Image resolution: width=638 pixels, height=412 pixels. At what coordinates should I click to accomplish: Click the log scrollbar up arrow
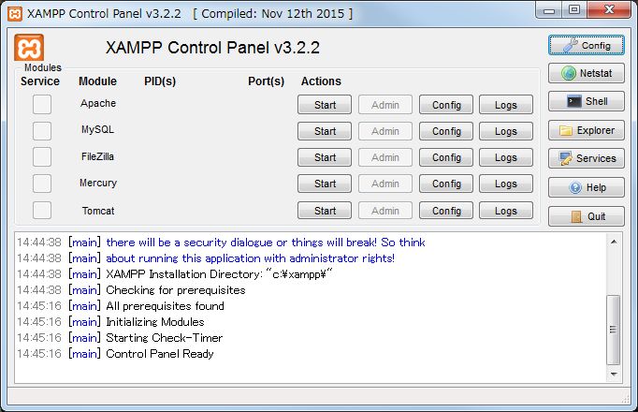(x=614, y=242)
